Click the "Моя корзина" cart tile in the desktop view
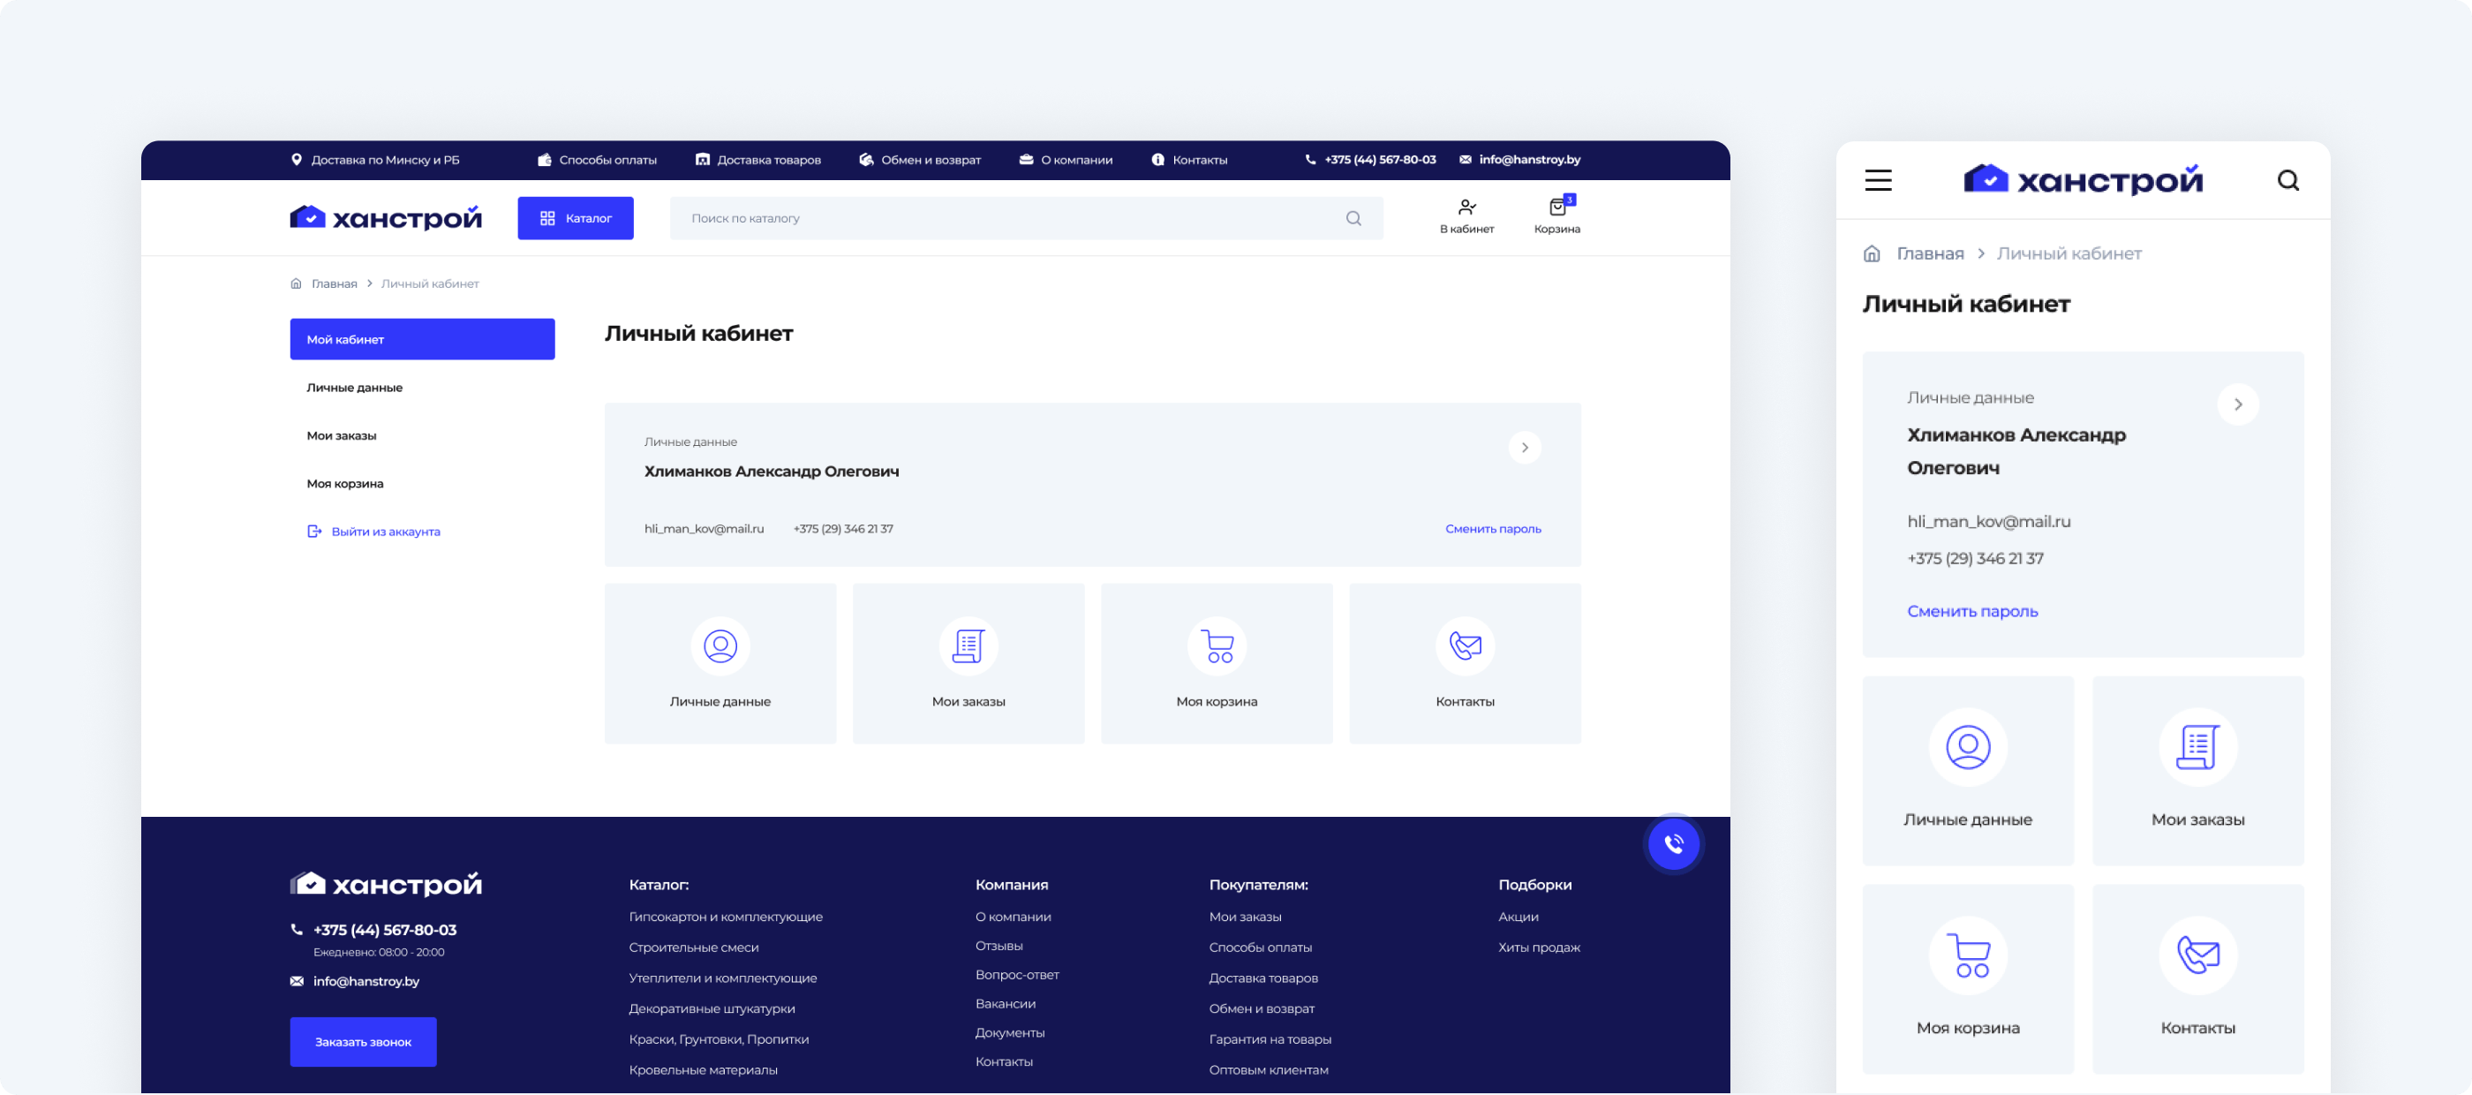Image resolution: width=2472 pixels, height=1095 pixels. coord(1217,664)
